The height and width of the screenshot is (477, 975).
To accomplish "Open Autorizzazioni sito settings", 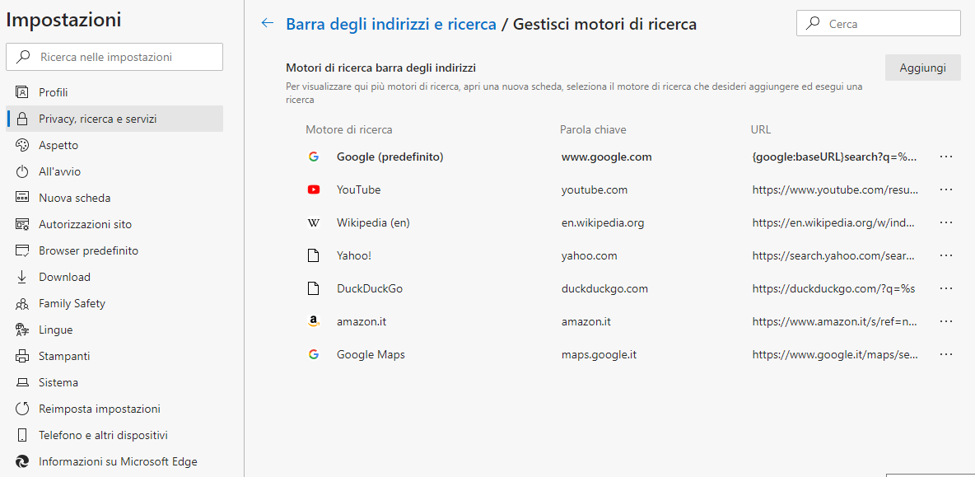I will [114, 225].
